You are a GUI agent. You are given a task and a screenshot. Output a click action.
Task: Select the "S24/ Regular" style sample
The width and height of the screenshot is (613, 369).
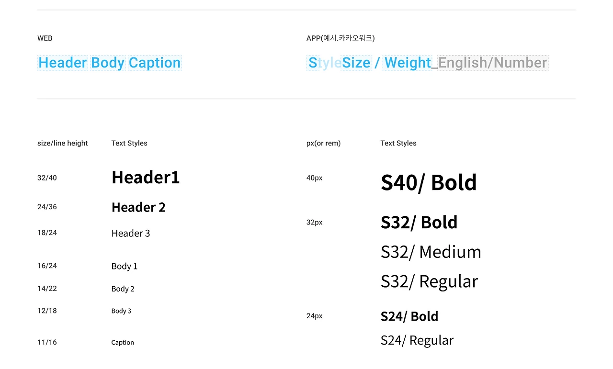tap(417, 340)
